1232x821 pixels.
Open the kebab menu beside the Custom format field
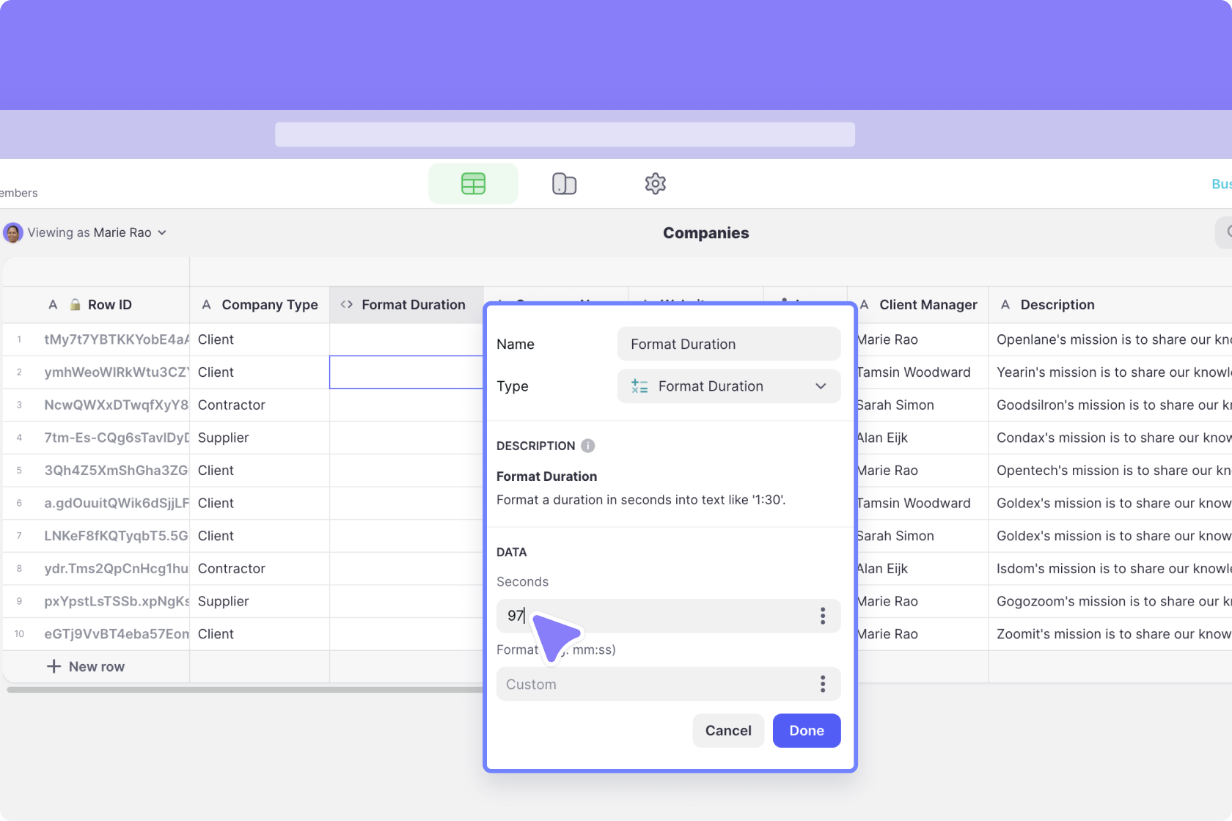[x=823, y=684]
